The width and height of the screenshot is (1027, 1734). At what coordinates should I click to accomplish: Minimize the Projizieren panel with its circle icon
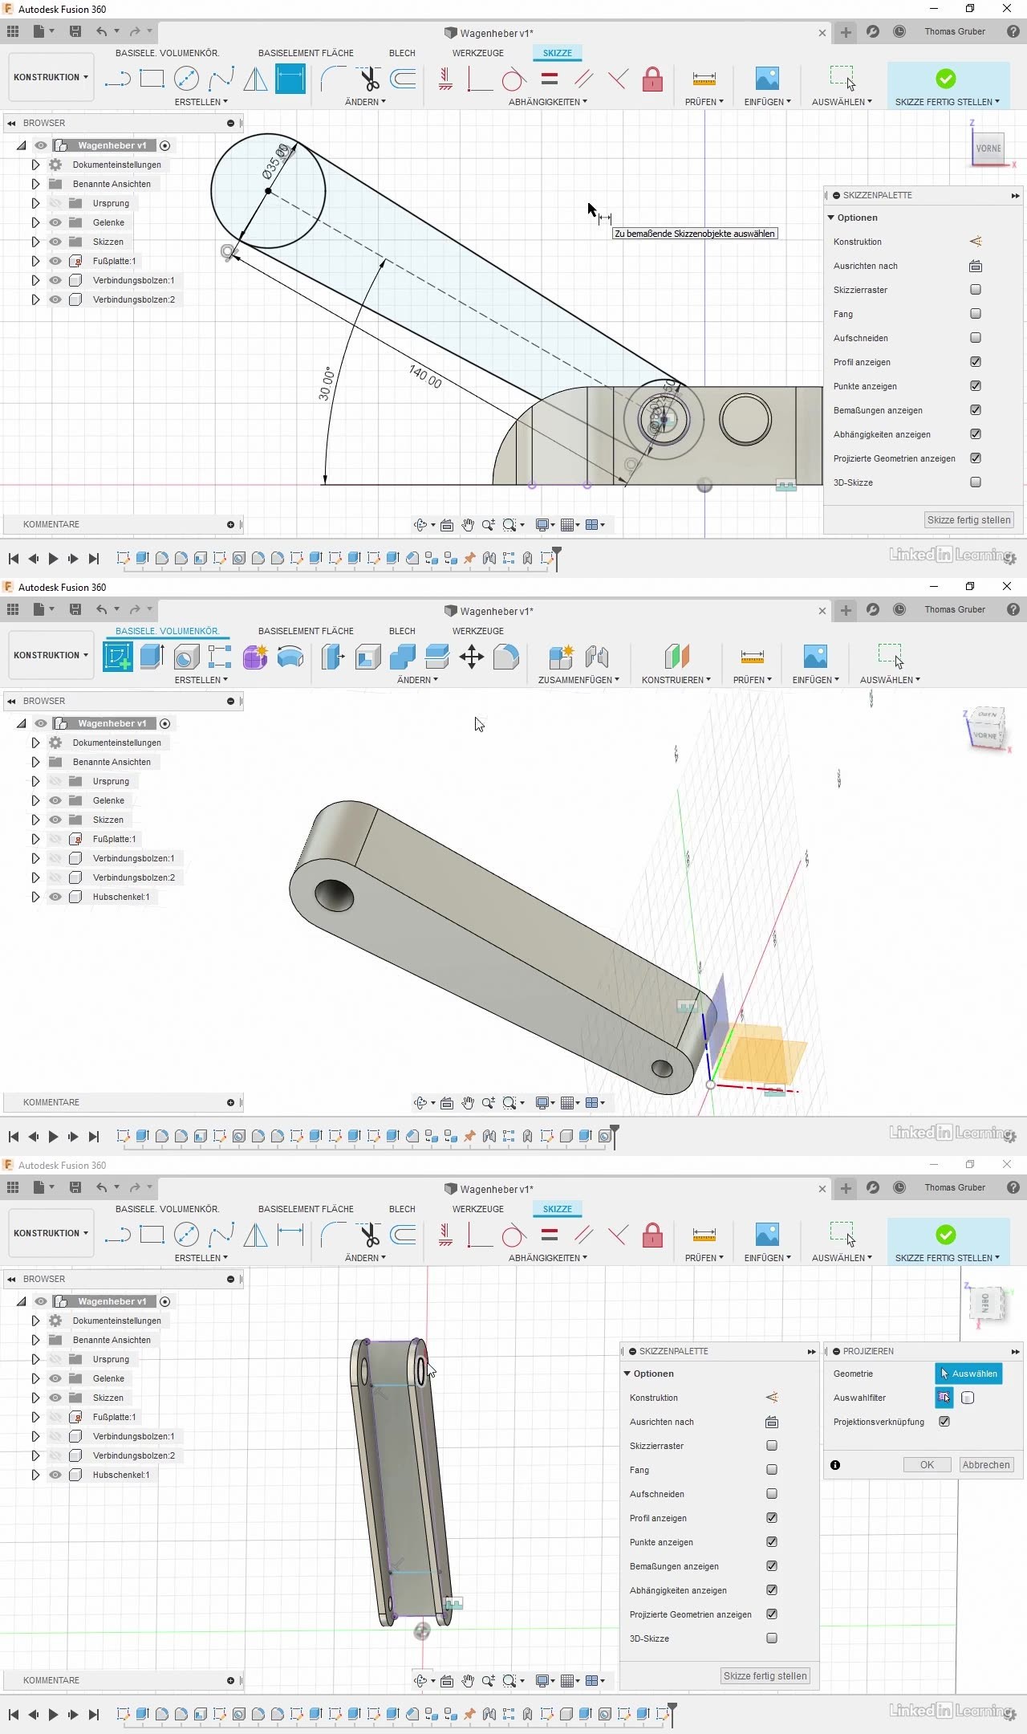pyautogui.click(x=836, y=1352)
